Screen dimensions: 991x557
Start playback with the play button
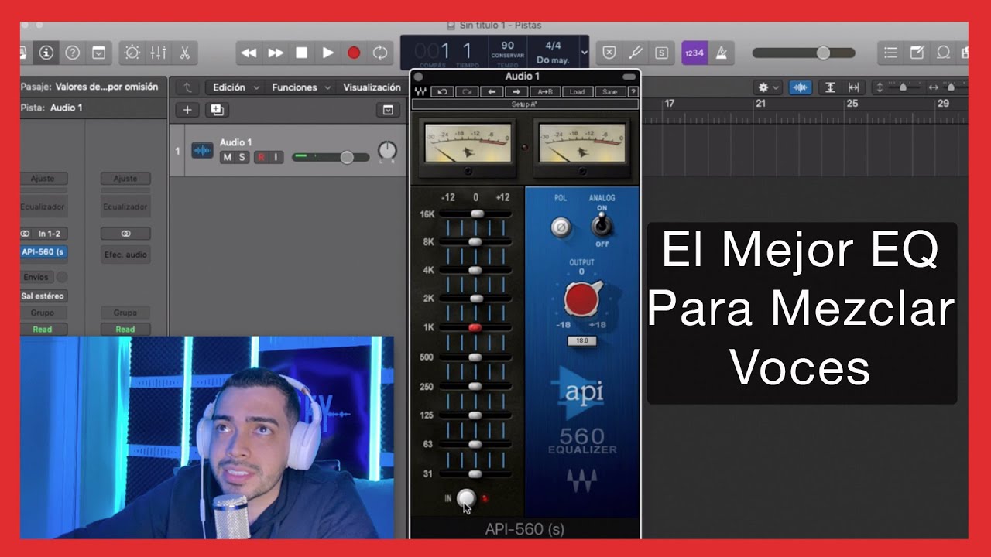(328, 53)
